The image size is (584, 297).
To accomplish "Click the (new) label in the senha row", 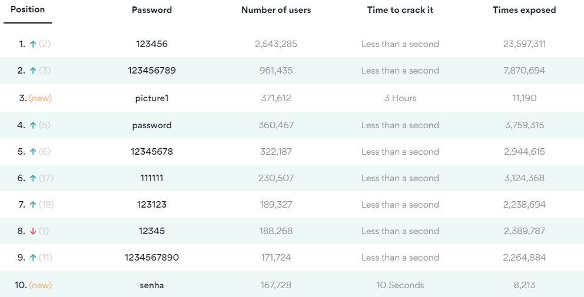I will coord(40,285).
